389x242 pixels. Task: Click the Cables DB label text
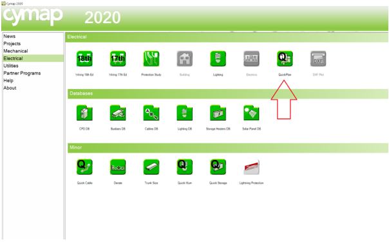(151, 128)
